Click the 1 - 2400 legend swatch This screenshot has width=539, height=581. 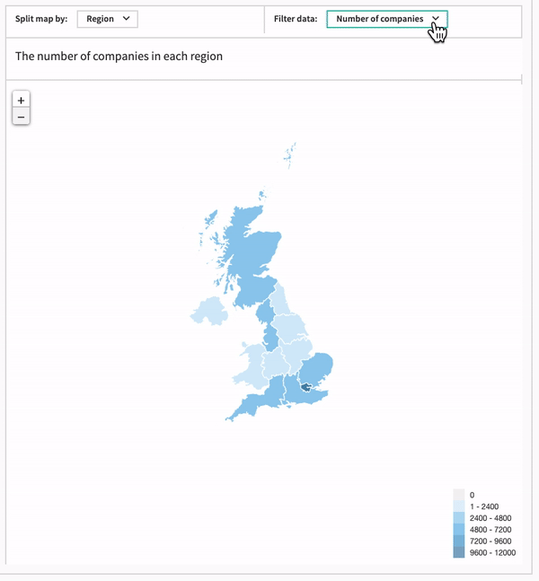click(x=458, y=506)
